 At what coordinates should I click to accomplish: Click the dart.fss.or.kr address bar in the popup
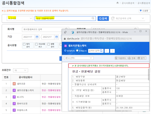click(x=99, y=39)
